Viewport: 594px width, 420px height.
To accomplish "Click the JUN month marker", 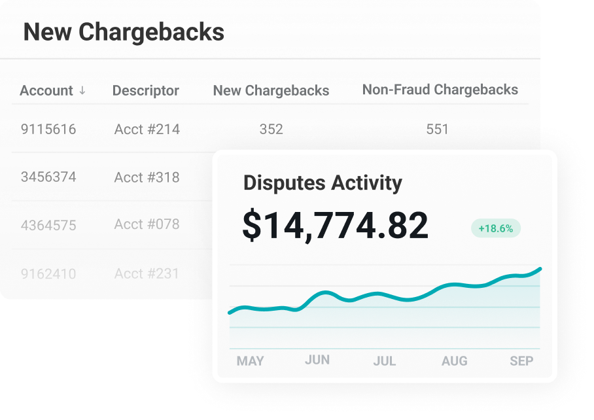I will pos(317,360).
